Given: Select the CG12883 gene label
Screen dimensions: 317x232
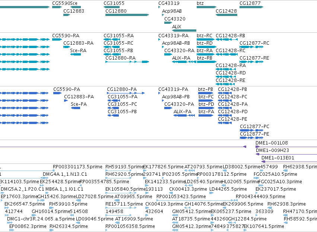Looking at the screenshot, I should [x=74, y=11].
